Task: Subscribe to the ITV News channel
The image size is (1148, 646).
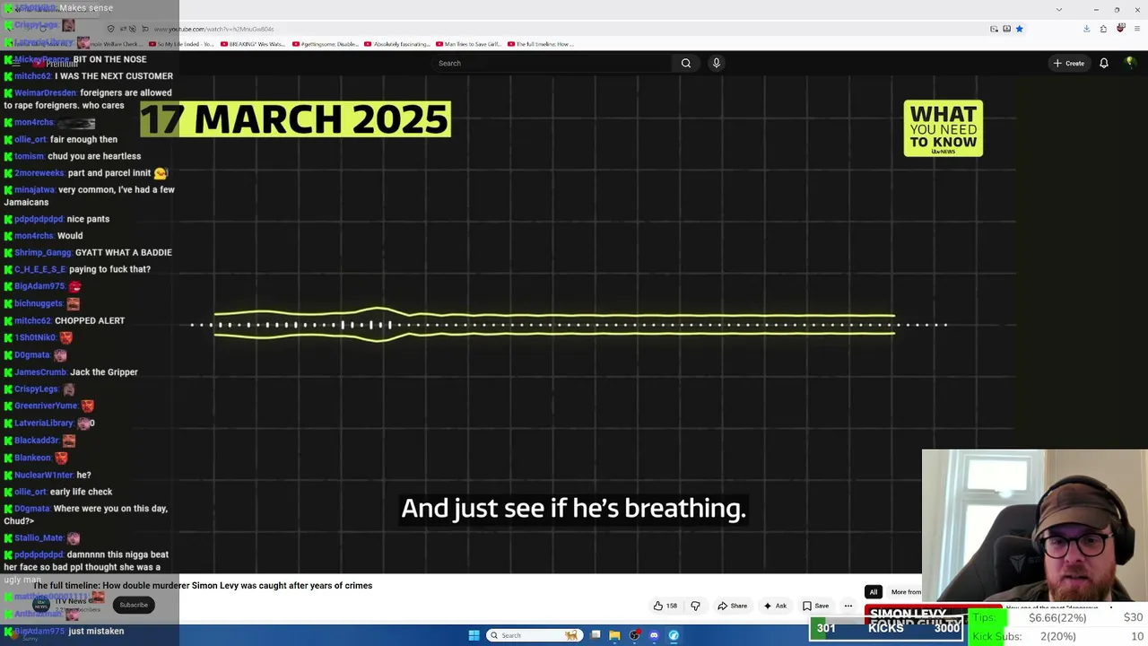Action: (x=134, y=605)
